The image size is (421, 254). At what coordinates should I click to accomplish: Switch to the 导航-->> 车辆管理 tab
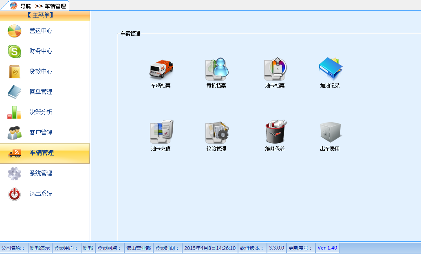coord(39,6)
